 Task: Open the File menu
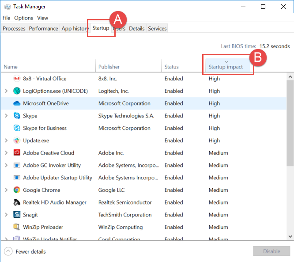click(x=6, y=18)
